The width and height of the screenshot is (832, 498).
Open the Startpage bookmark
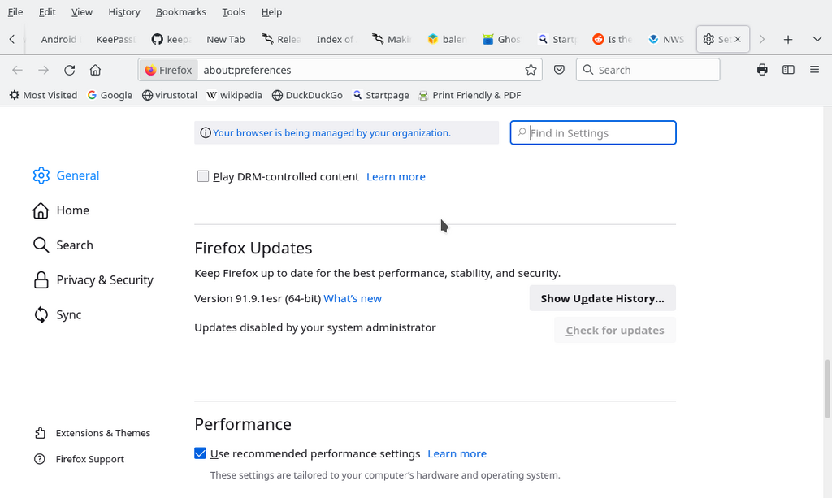pyautogui.click(x=381, y=96)
